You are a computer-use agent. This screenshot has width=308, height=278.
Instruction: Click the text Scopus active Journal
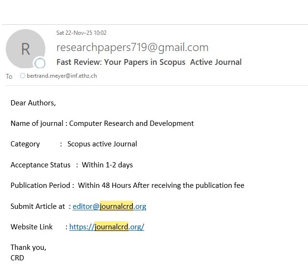pyautogui.click(x=102, y=144)
